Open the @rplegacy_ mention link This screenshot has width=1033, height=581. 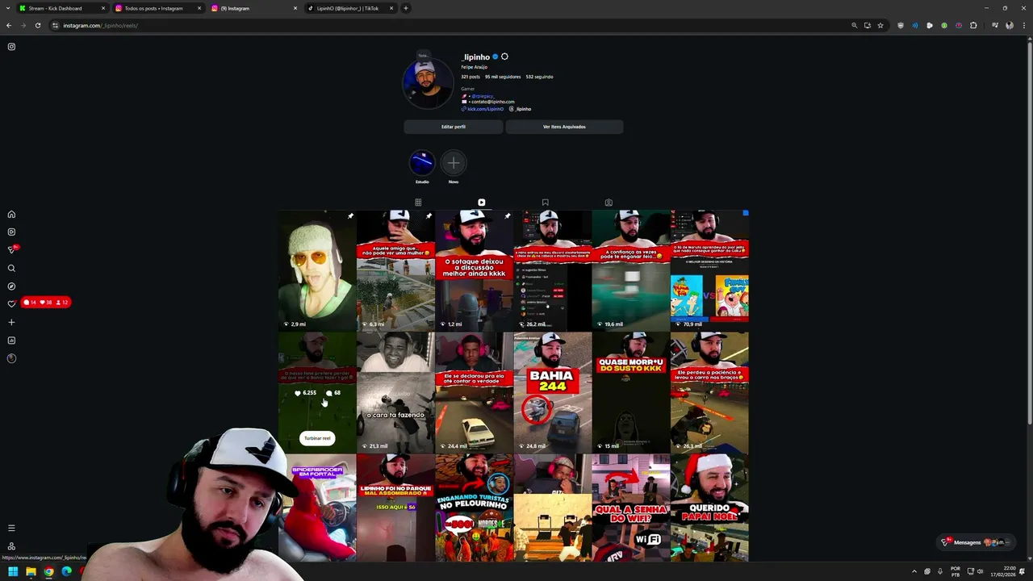click(x=483, y=96)
